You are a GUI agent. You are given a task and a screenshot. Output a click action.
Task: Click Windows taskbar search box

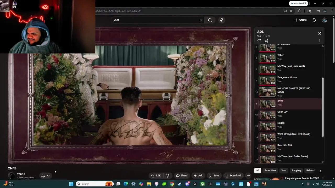[95, 184]
